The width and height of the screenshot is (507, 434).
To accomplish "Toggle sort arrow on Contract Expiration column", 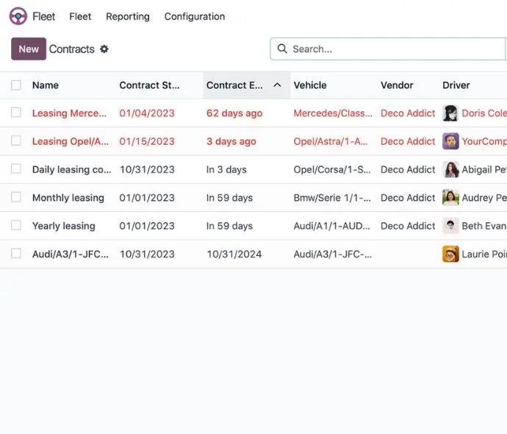I will (277, 85).
